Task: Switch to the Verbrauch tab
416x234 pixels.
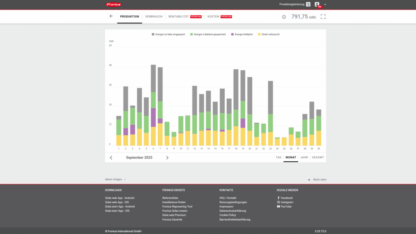Action: pos(154,17)
